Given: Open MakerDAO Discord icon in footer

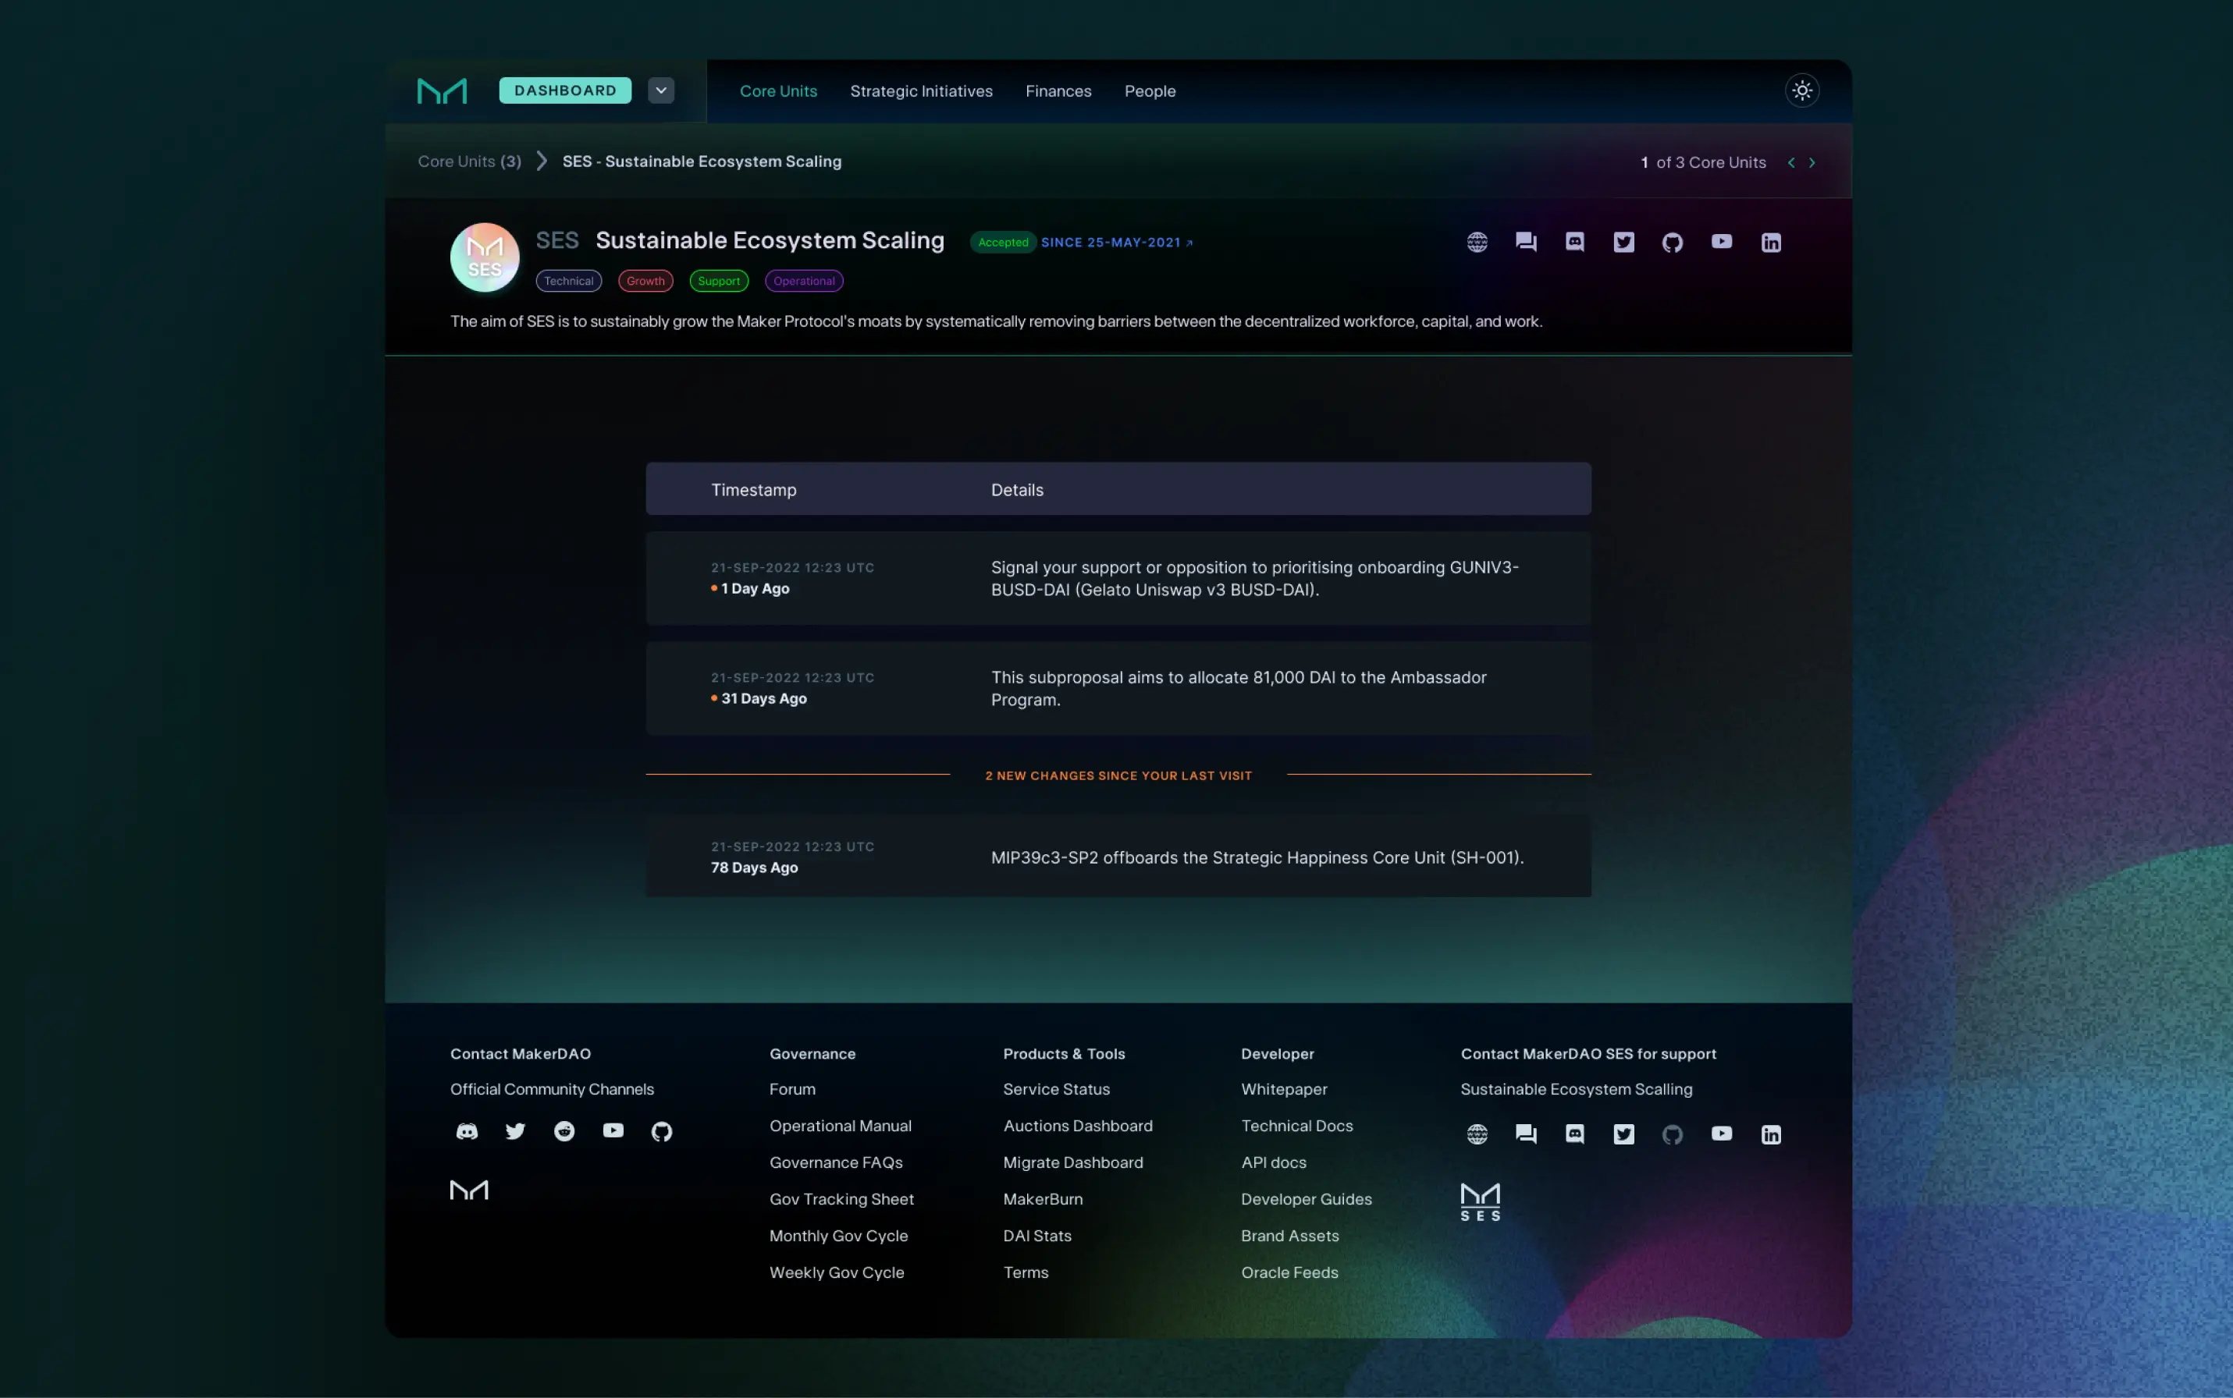Looking at the screenshot, I should click(x=468, y=1132).
